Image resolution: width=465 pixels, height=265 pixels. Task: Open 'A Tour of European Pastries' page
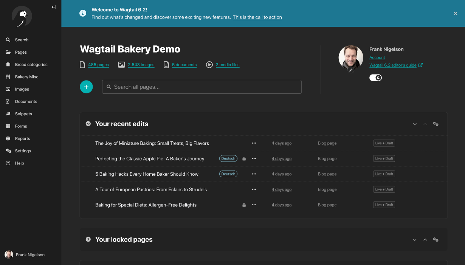click(x=151, y=189)
